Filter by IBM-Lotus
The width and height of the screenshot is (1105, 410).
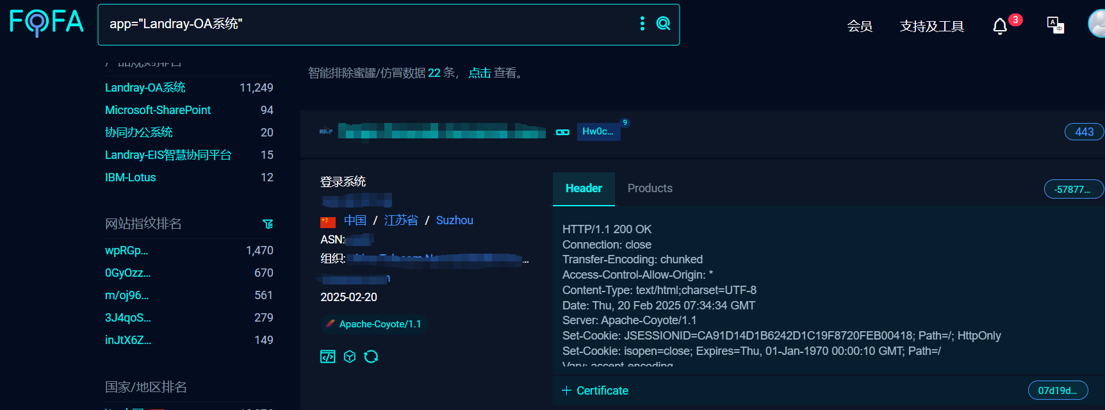[131, 177]
